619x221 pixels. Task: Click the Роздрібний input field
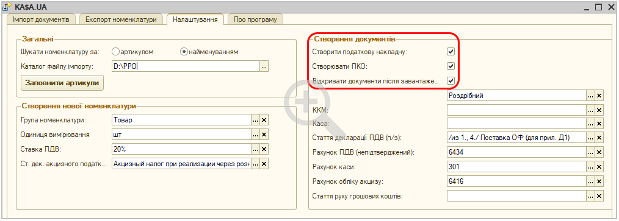point(516,96)
